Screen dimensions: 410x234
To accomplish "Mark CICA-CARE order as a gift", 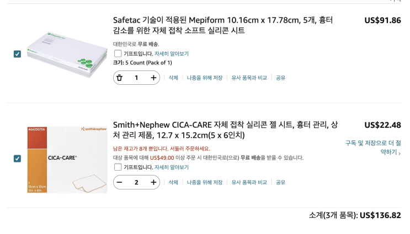I will click(x=118, y=167).
